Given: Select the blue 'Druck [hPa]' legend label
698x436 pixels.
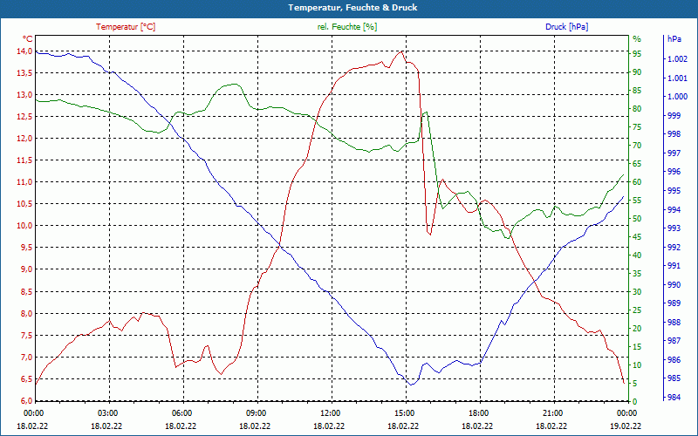Looking at the screenshot, I should click(566, 27).
